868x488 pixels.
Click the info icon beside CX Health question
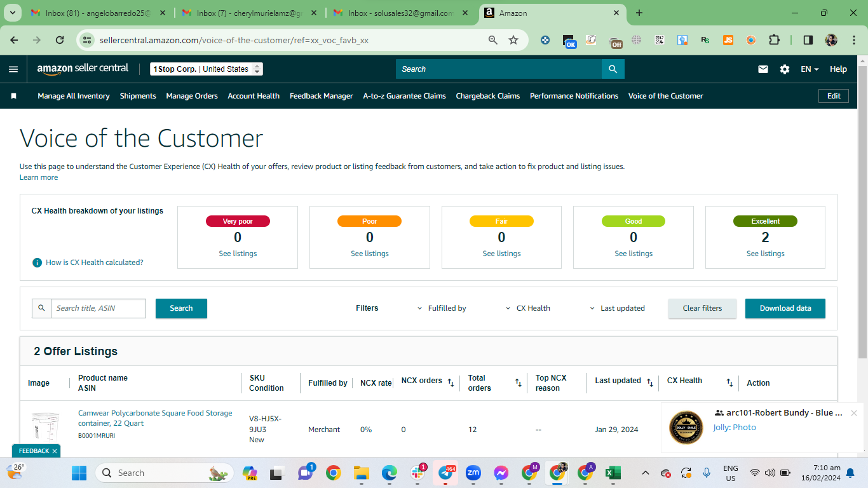tap(37, 262)
